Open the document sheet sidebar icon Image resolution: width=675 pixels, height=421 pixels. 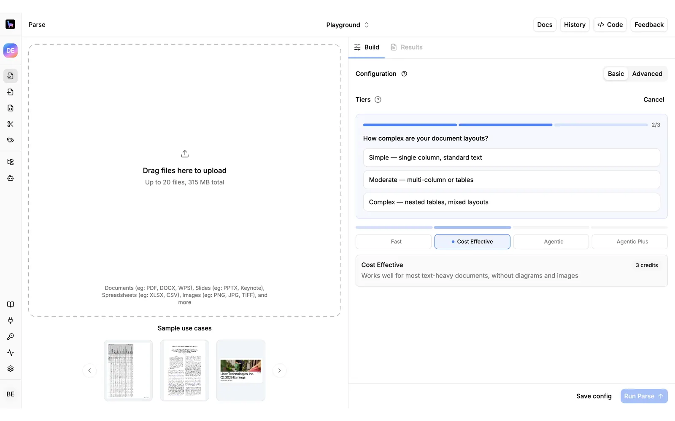pos(11,108)
